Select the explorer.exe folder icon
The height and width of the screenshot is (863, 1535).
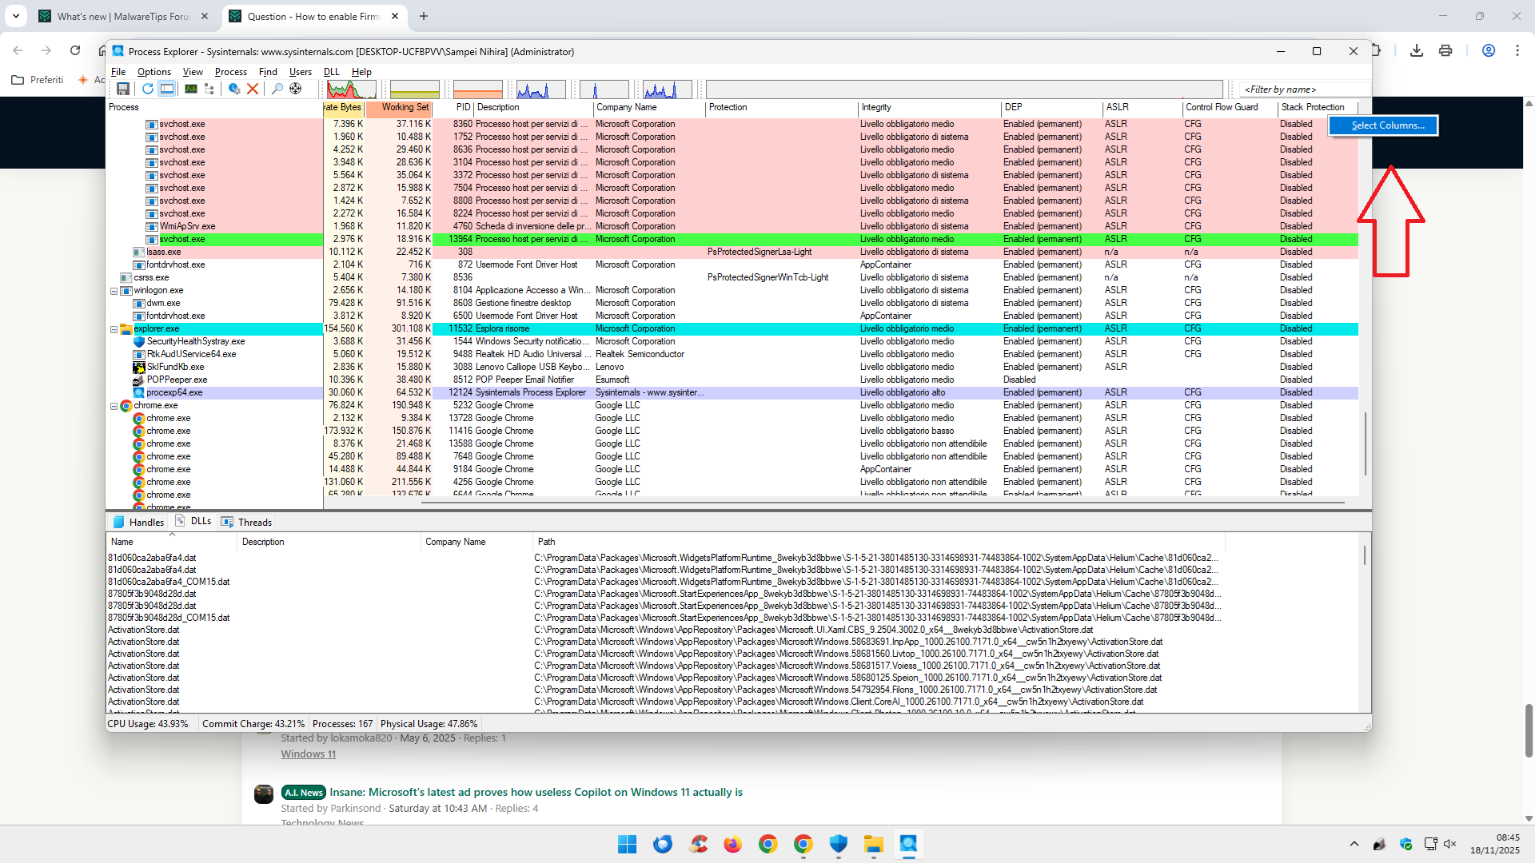(x=126, y=329)
